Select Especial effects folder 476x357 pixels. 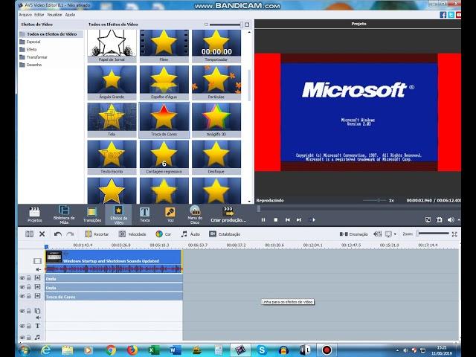click(x=30, y=42)
